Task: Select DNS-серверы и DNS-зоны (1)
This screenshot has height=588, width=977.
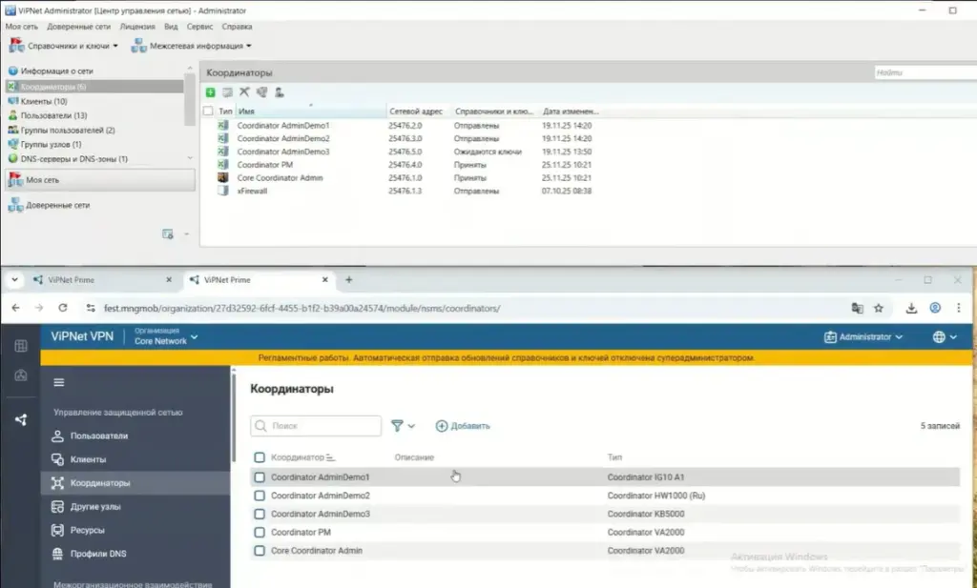Action: coord(78,158)
